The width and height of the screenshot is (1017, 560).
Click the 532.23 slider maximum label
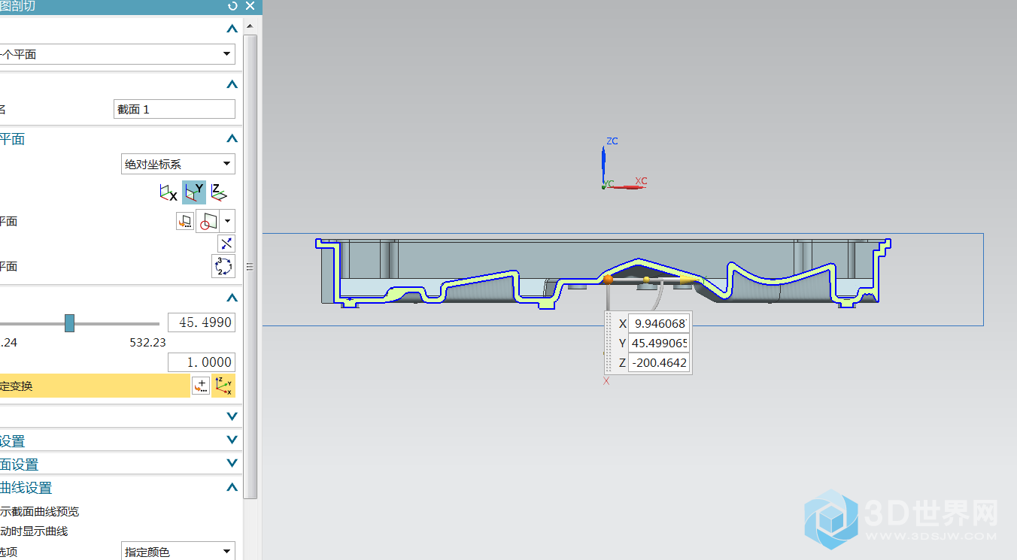point(148,343)
